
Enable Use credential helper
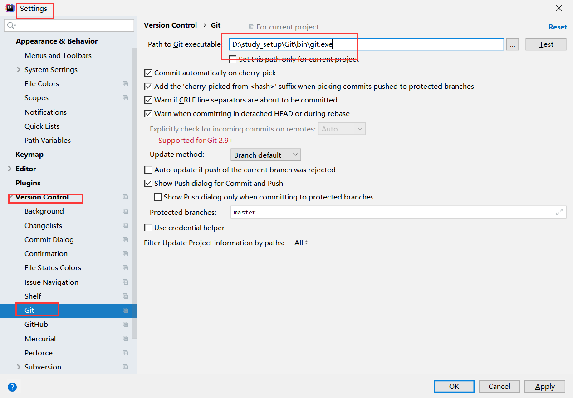[148, 228]
